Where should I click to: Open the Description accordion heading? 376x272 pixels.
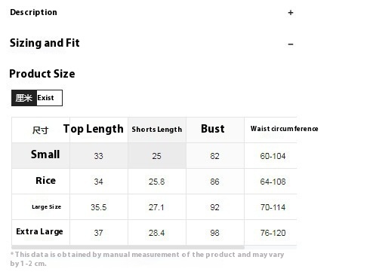(x=33, y=12)
